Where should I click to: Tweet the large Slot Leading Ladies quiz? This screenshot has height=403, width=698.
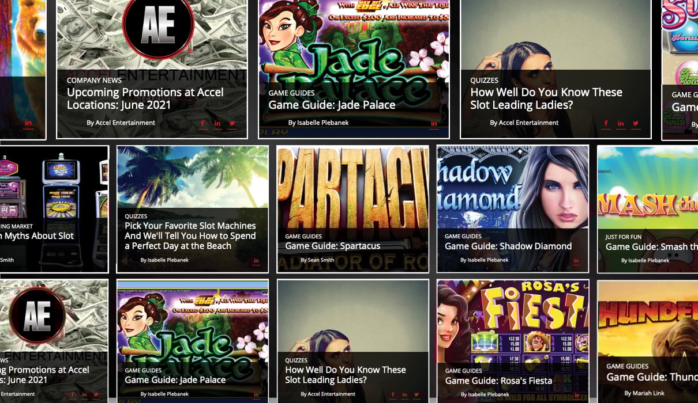(x=636, y=123)
